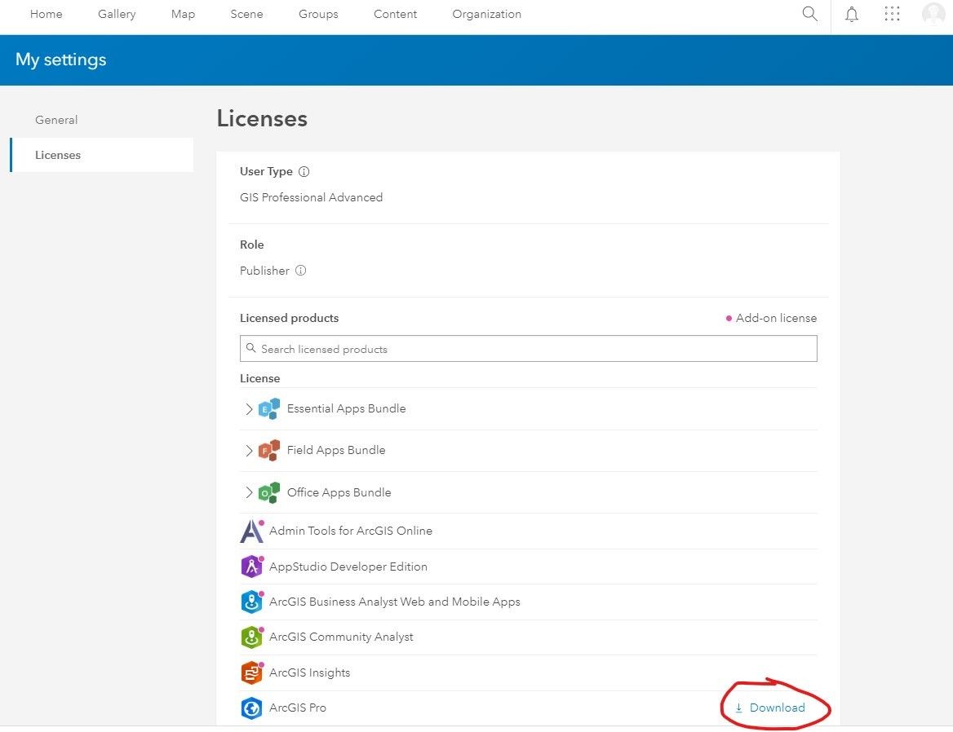The height and width of the screenshot is (732, 953).
Task: Click the AppStudio Developer Edition icon
Action: coord(252,566)
